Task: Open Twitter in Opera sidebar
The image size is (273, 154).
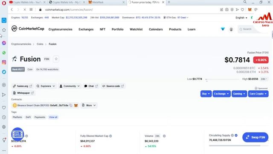Action: (x=4, y=72)
